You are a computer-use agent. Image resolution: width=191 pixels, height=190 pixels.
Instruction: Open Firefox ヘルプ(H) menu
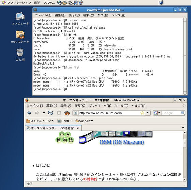tap(139, 106)
